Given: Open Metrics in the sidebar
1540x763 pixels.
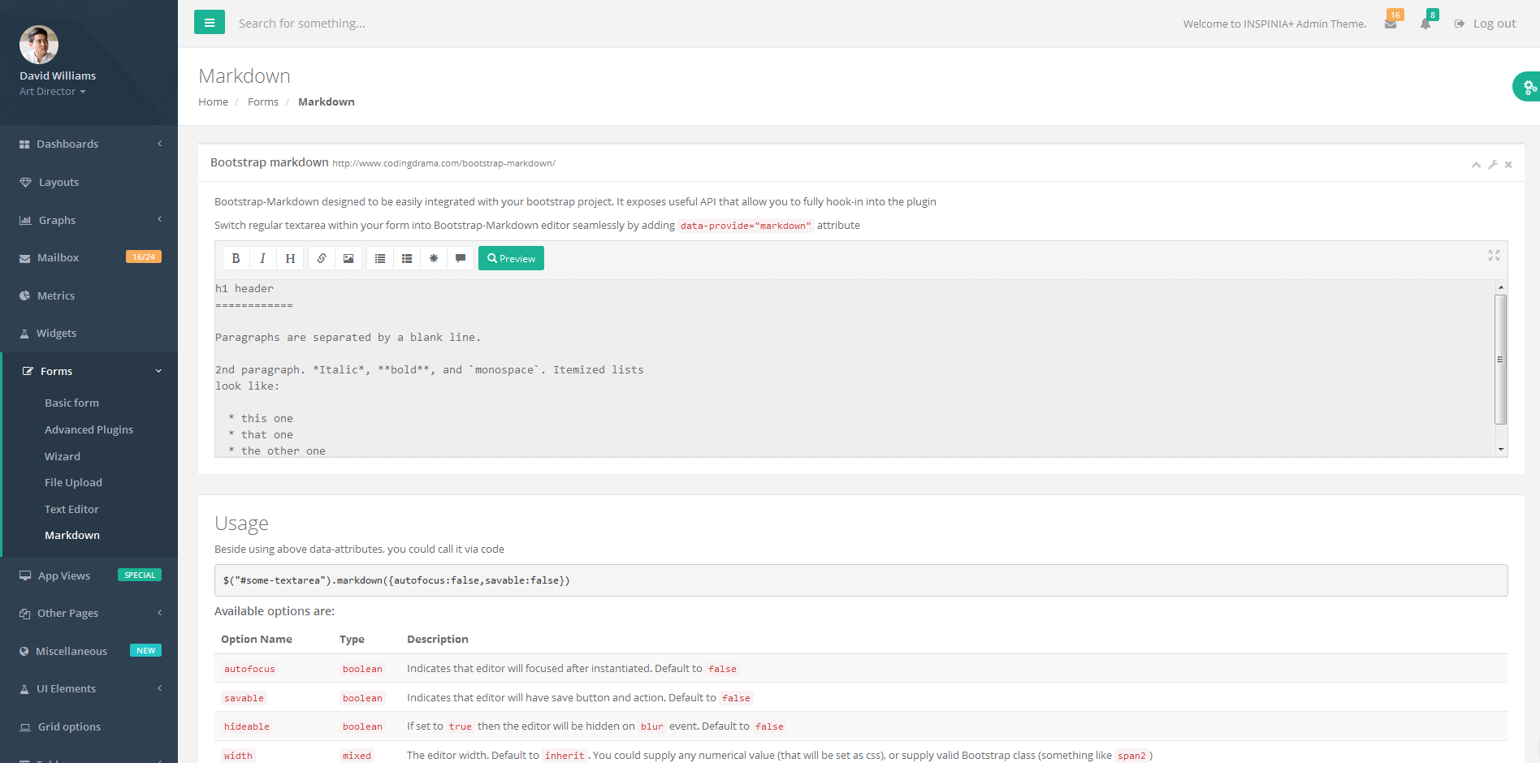Looking at the screenshot, I should tap(89, 295).
